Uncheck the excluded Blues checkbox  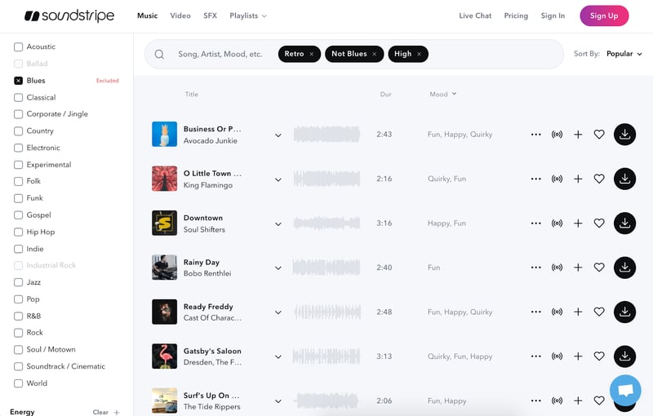click(x=18, y=81)
